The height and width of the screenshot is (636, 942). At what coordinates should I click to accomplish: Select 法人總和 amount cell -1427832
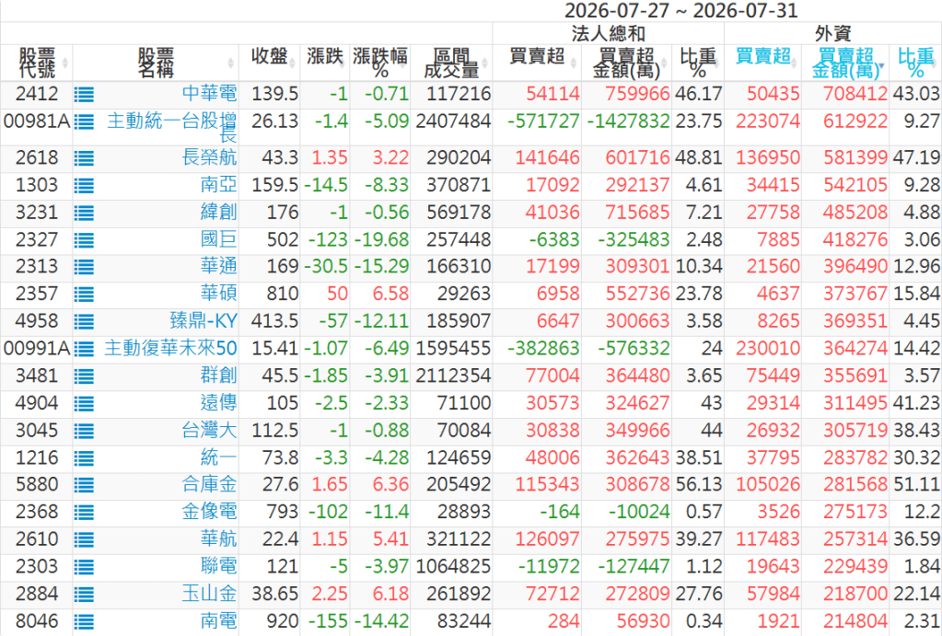click(x=628, y=121)
